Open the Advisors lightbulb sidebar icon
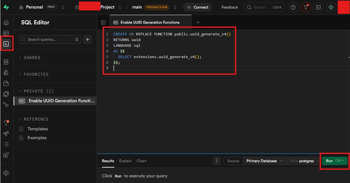 6,123
